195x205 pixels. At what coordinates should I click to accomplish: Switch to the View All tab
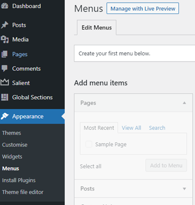tap(131, 128)
